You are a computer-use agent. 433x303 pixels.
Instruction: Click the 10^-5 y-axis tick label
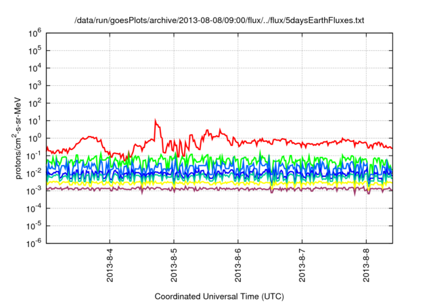tap(35, 227)
